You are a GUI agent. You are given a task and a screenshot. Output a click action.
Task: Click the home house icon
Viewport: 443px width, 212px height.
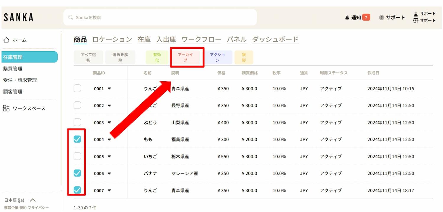point(6,40)
